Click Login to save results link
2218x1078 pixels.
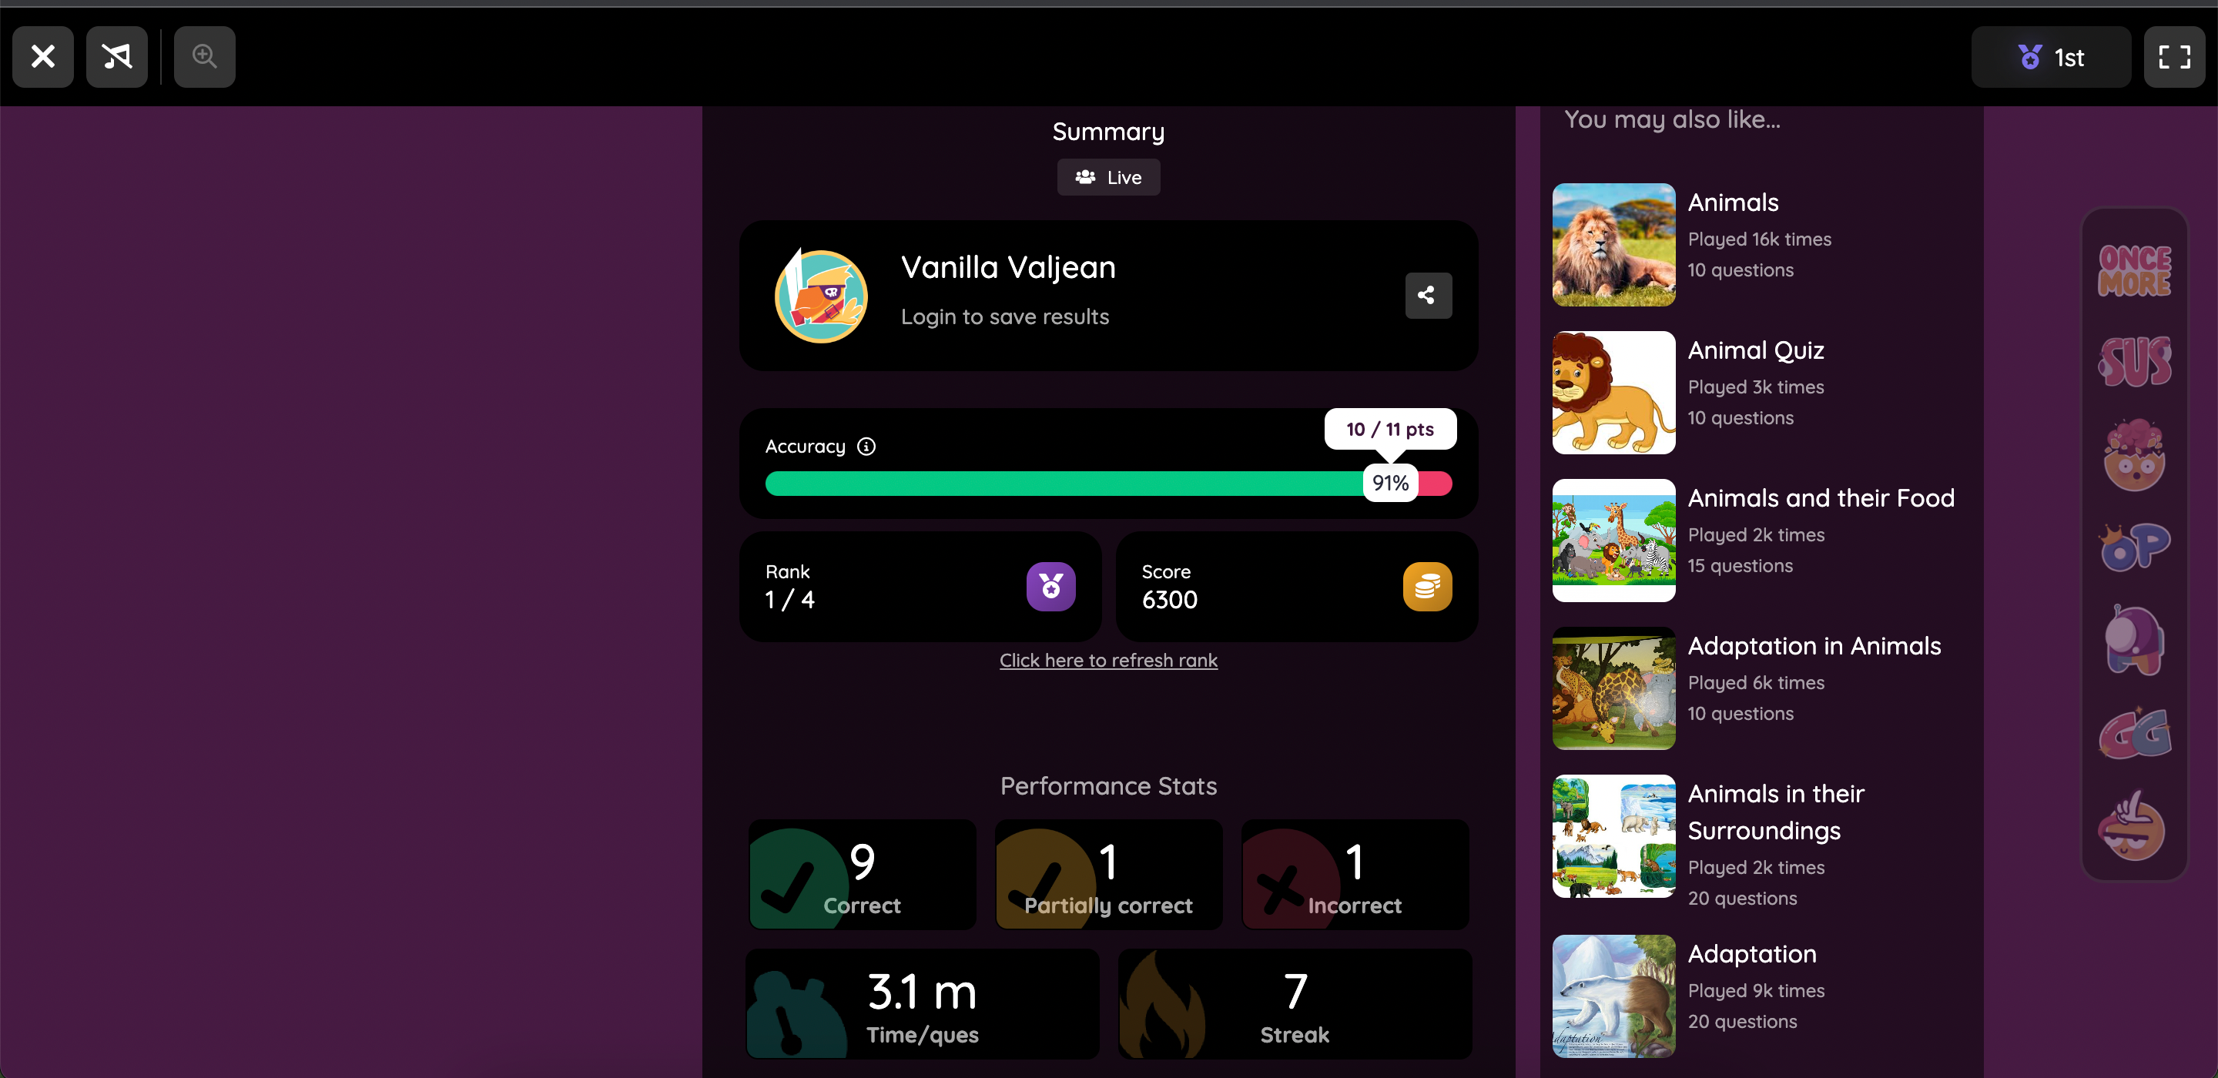pos(1004,314)
